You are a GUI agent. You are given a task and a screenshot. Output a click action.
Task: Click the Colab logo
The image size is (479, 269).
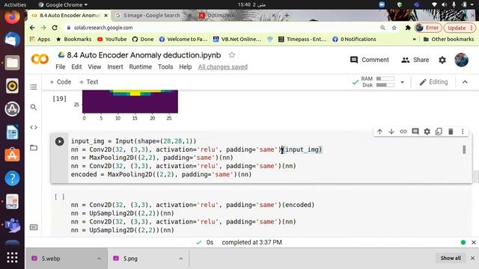point(40,59)
